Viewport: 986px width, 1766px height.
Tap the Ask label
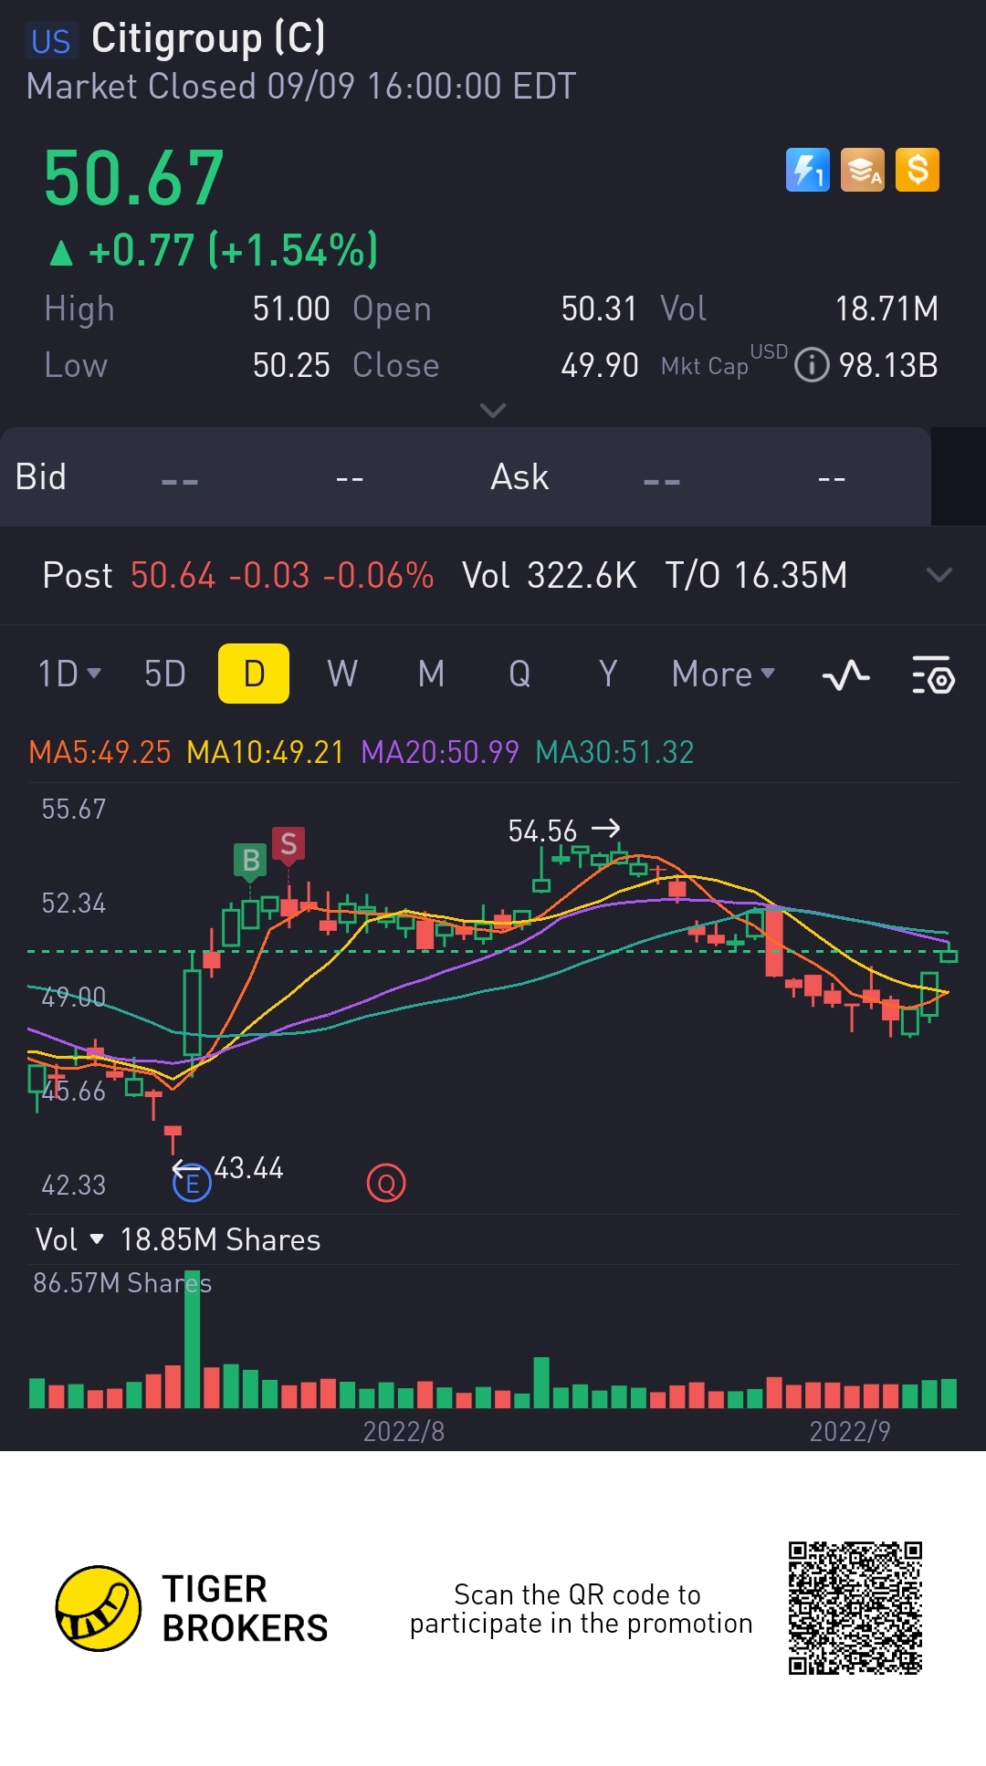pos(519,477)
